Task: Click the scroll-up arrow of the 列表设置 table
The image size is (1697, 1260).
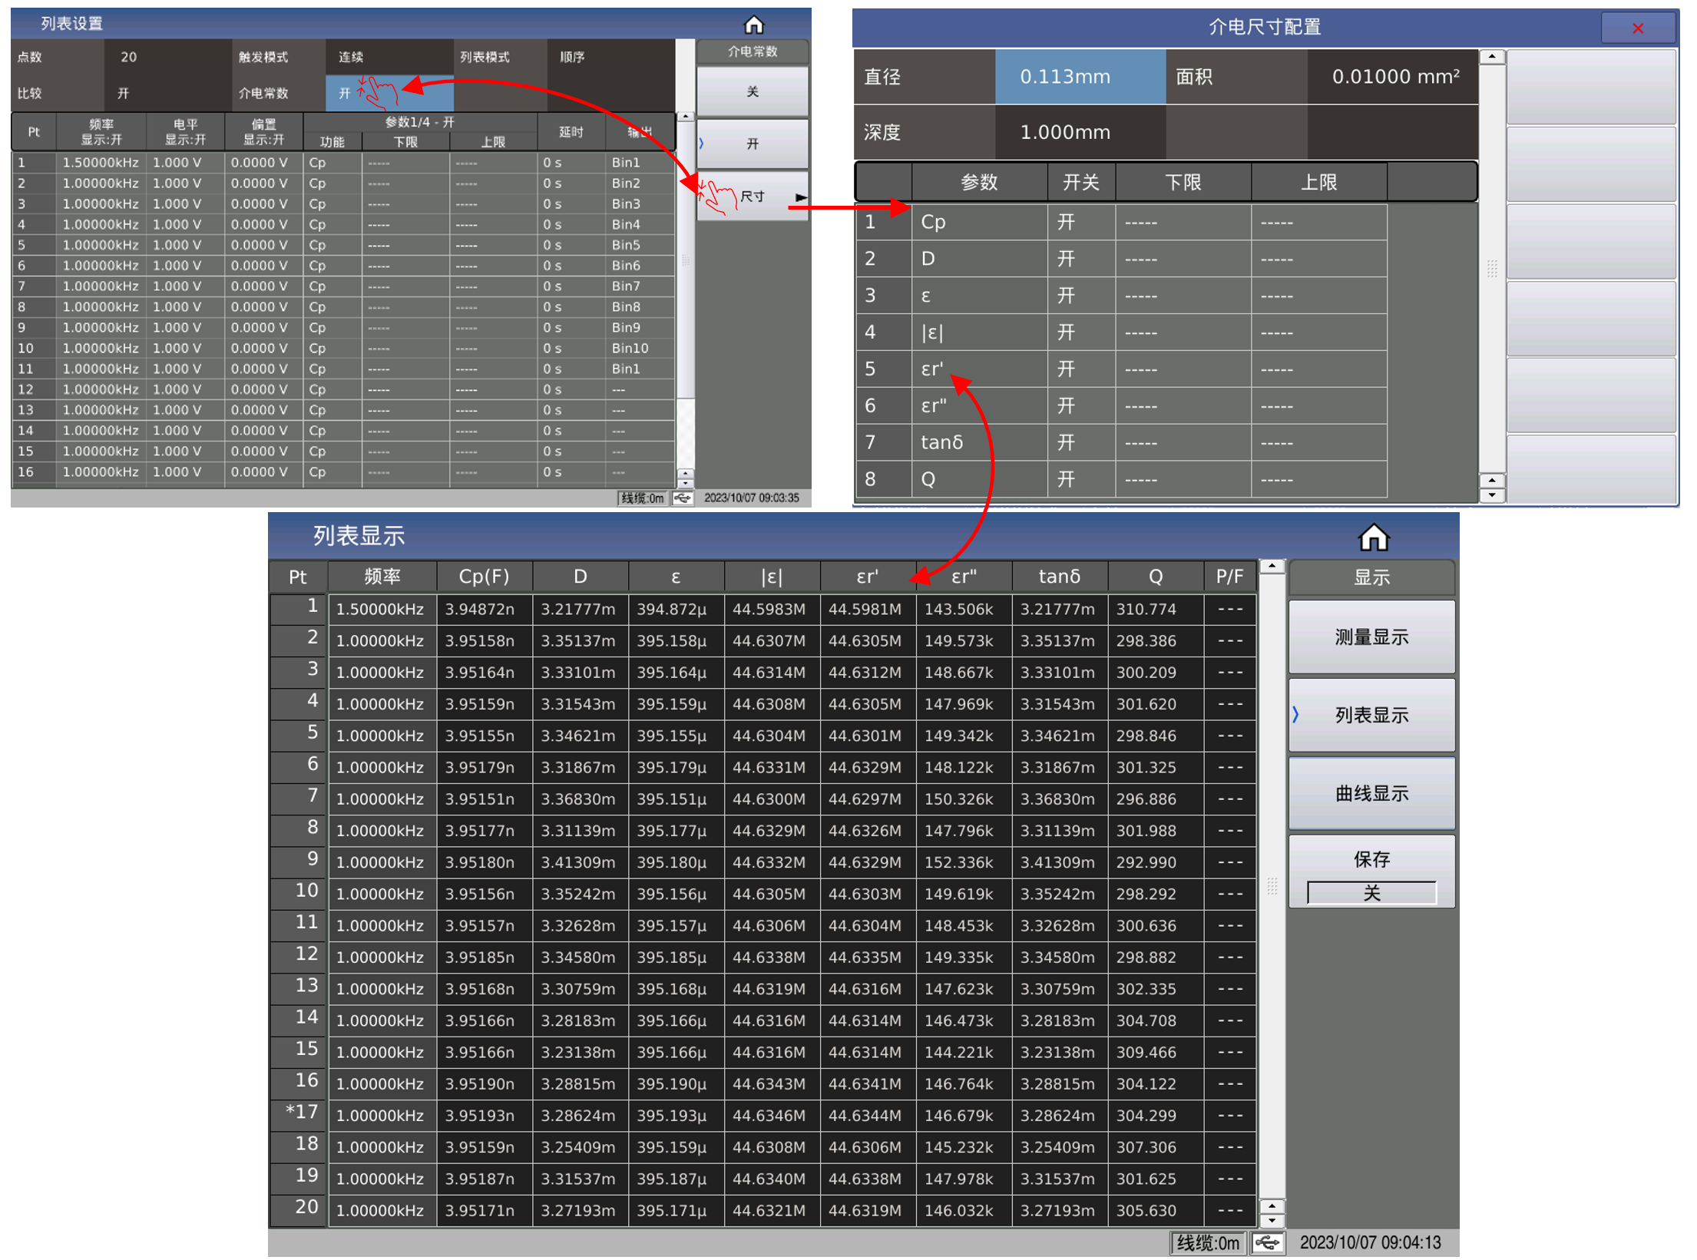Action: pos(686,117)
